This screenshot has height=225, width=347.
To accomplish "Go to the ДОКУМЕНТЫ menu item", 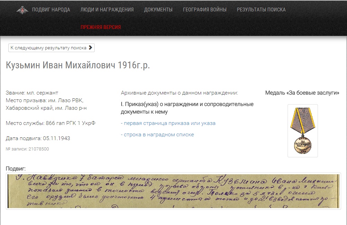I will (x=158, y=10).
